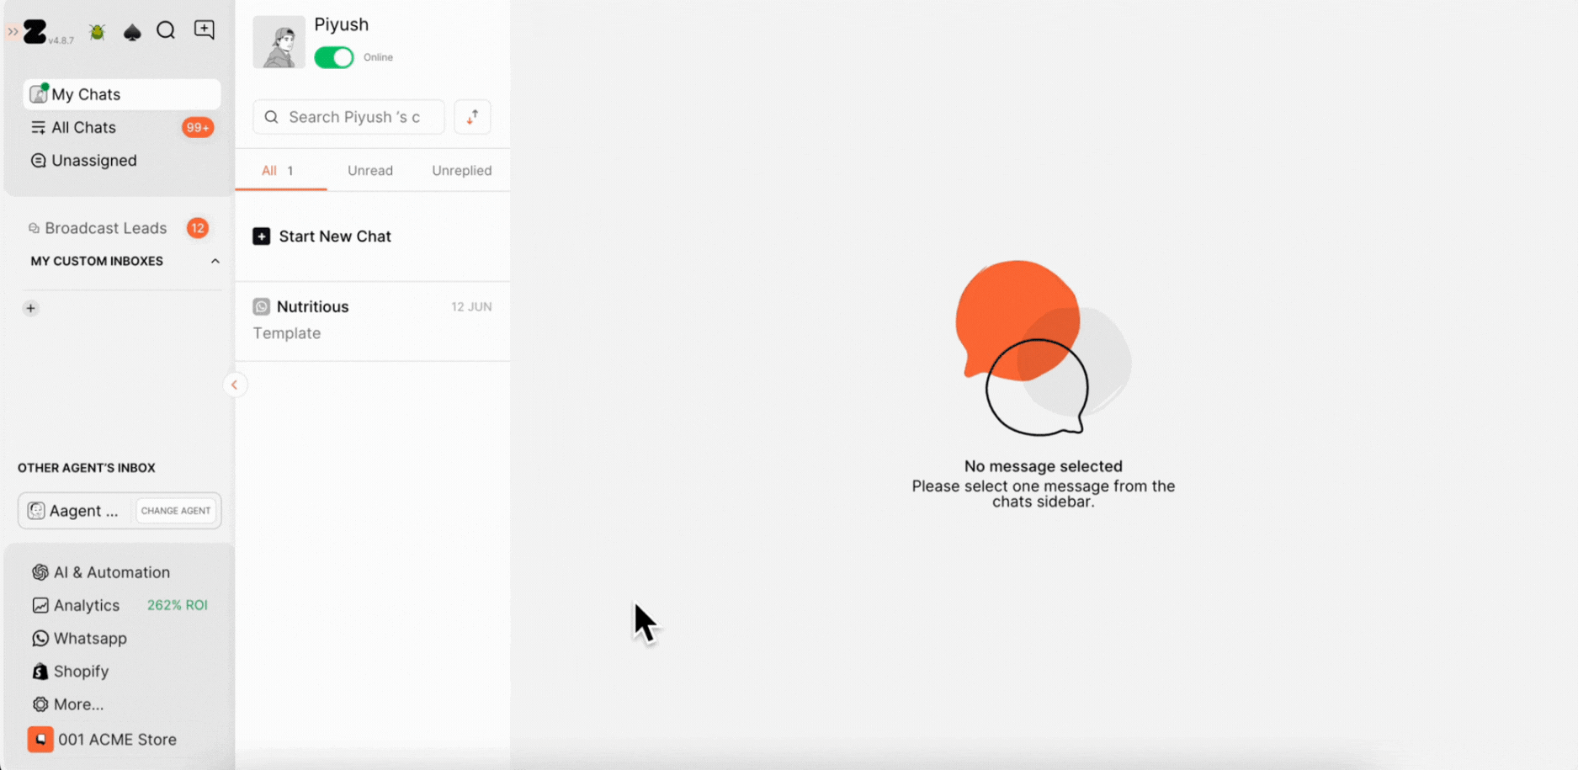Click the 262% ROI label

pyautogui.click(x=177, y=605)
